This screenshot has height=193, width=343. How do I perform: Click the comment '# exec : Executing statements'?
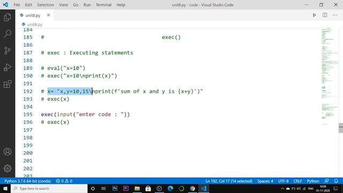[87, 53]
